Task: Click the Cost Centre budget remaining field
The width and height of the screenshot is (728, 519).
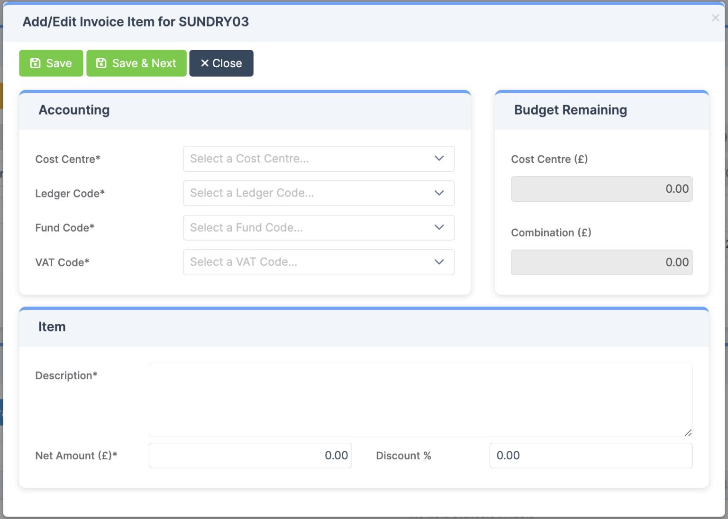Action: [x=601, y=188]
